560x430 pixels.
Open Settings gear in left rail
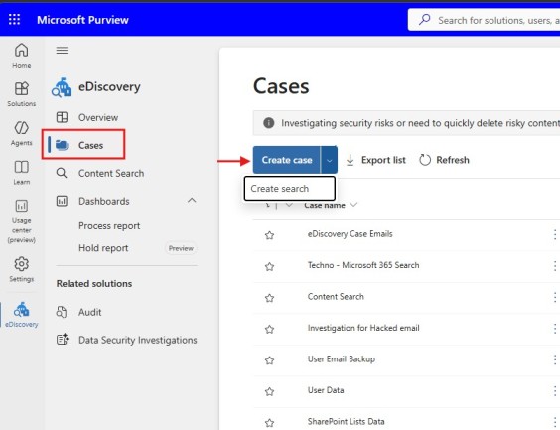click(x=22, y=269)
